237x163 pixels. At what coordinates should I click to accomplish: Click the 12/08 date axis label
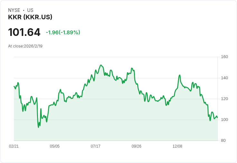177,146
